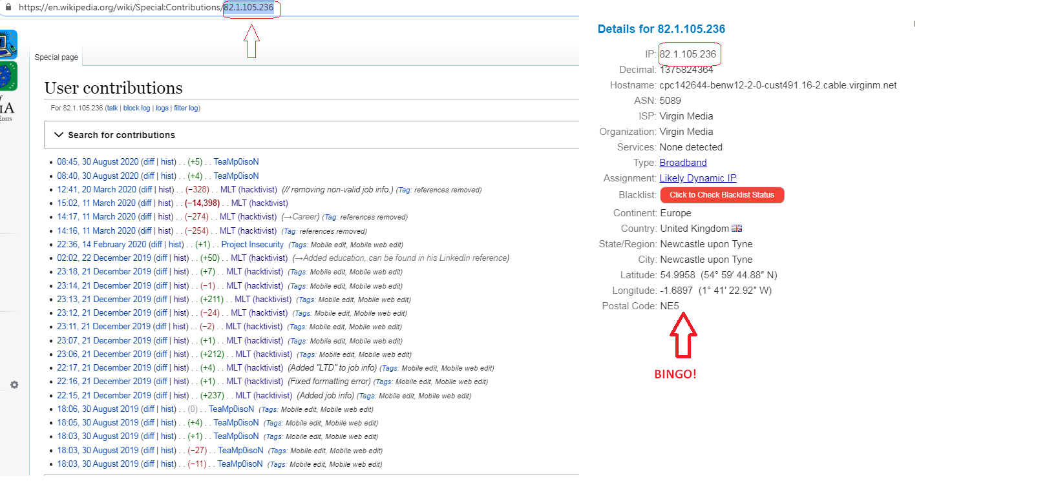Screen dimensions: 1047x501
Task: Click the padlock icon in the address bar
Action: click(8, 7)
